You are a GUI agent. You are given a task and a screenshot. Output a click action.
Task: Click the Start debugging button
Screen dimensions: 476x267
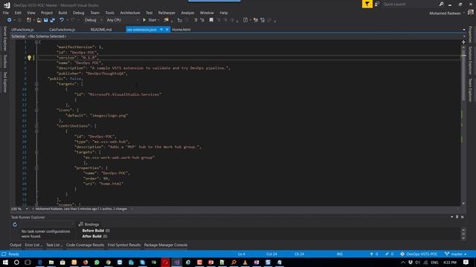coord(150,20)
